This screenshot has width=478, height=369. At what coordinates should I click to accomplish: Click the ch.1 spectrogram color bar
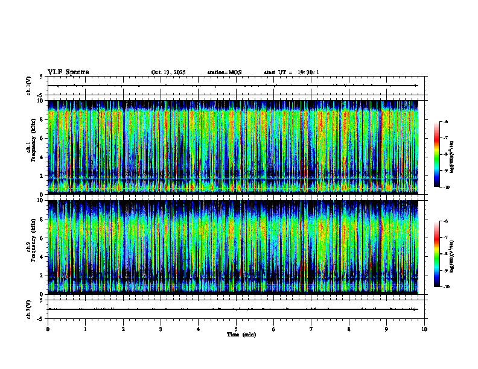(436, 154)
